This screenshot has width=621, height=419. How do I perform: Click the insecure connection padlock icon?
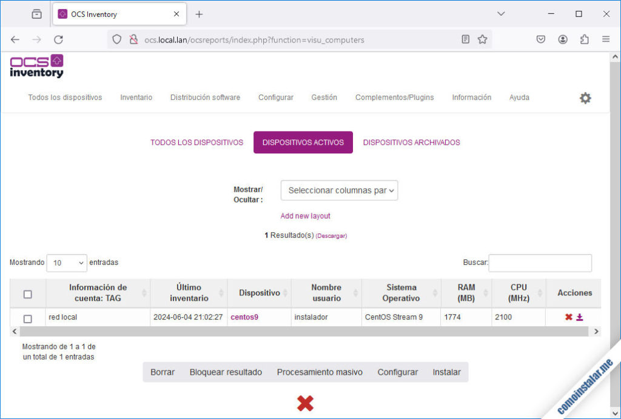pyautogui.click(x=134, y=39)
